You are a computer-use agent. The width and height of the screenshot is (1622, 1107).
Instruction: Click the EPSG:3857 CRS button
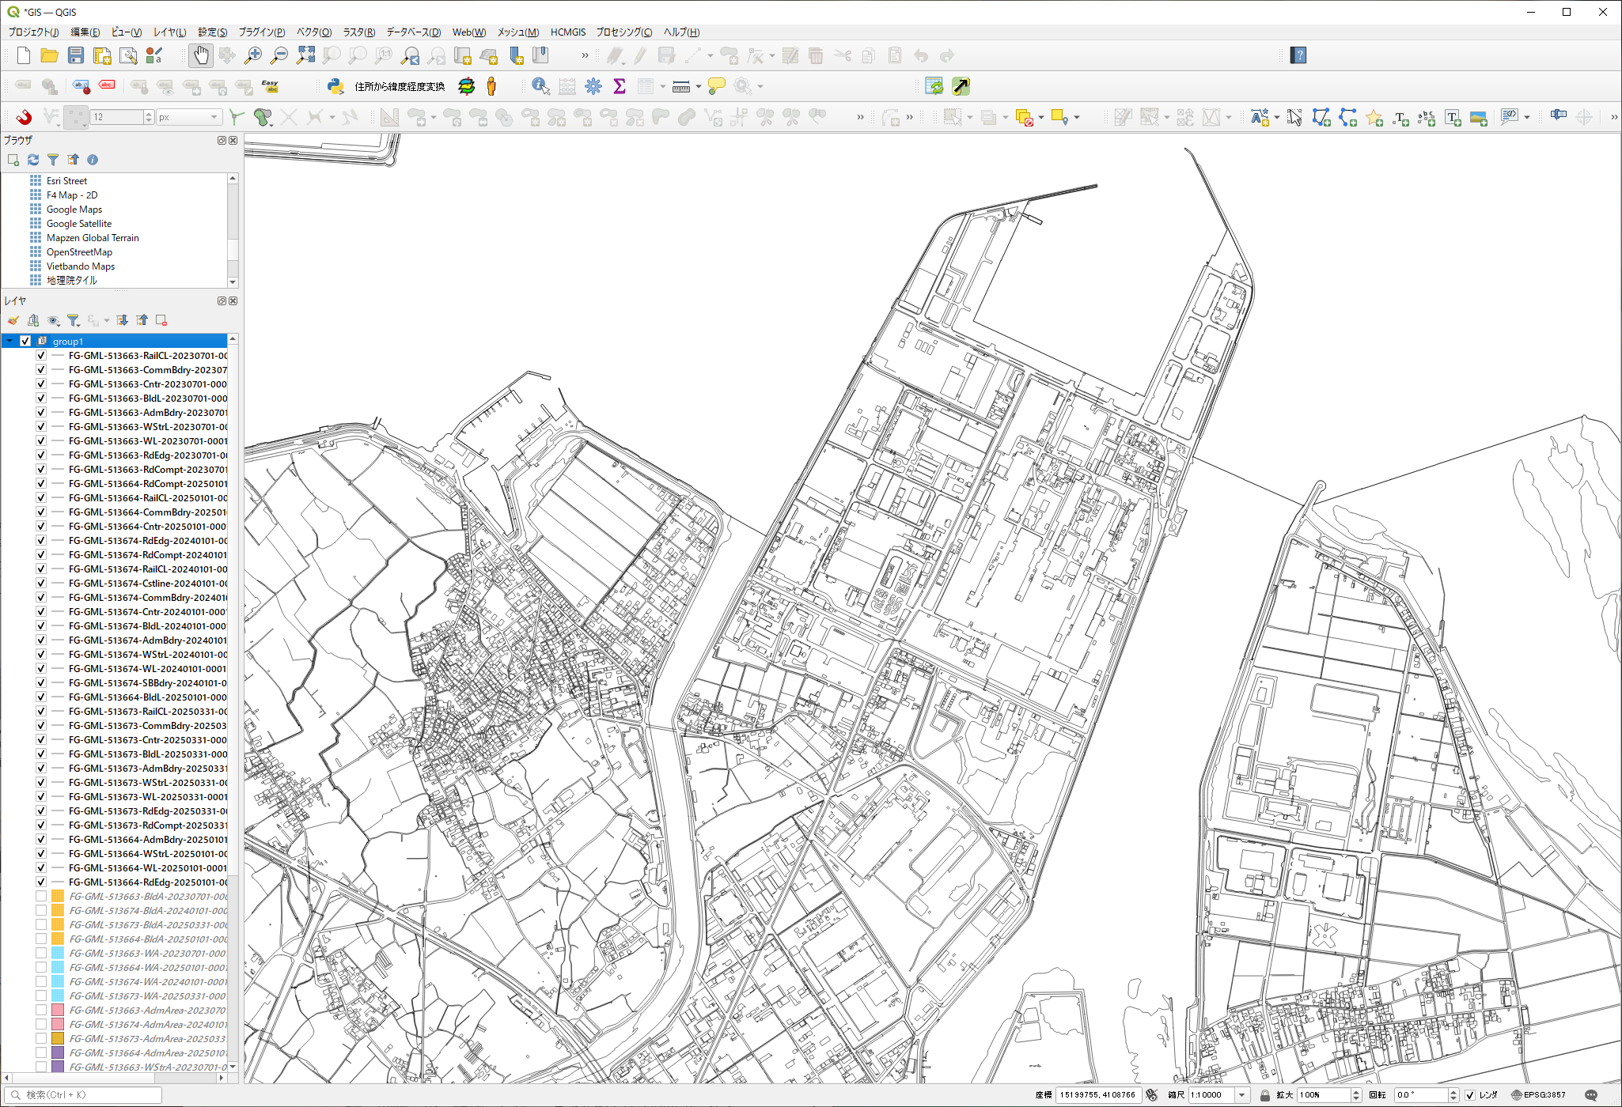coord(1538,1095)
